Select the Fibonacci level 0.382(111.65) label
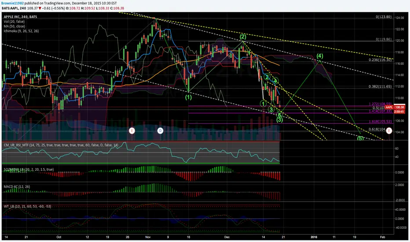410x242 pixels. [x=380, y=87]
